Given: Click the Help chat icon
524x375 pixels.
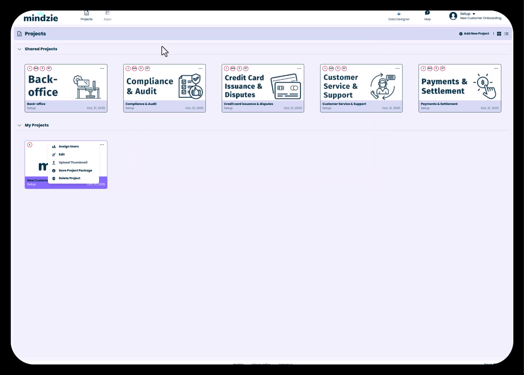Looking at the screenshot, I should pyautogui.click(x=427, y=13).
